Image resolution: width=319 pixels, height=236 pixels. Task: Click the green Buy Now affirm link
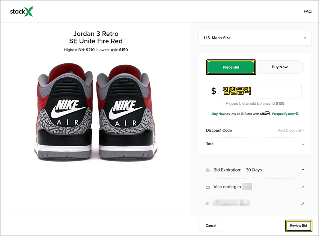tap(218, 114)
